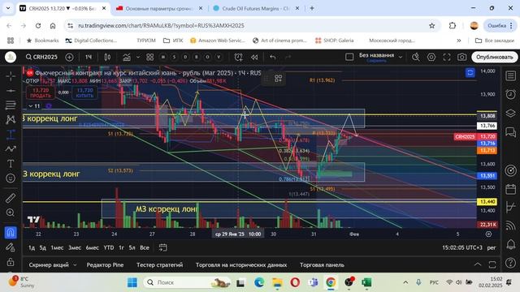Click the 'Опубликовать' button

(x=495, y=57)
